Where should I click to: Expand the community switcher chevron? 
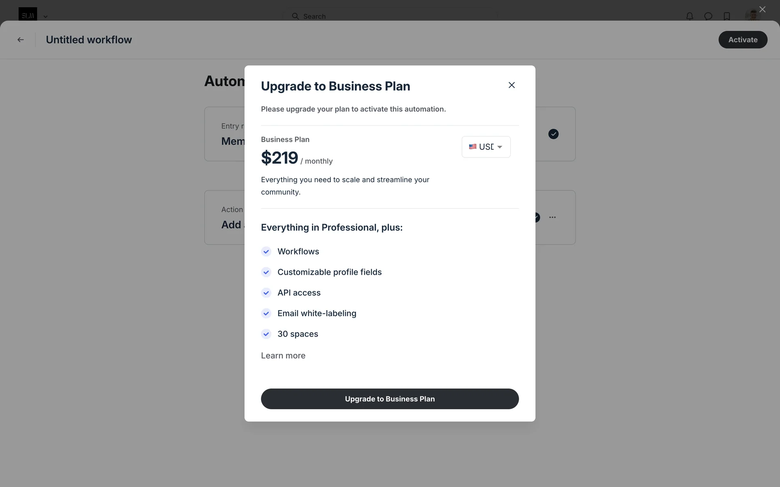point(45,17)
